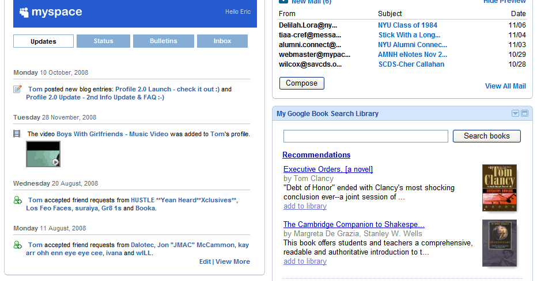Open Jon "JMAC" McCammon profile link
Screen dimensions: 537x281
tap(196, 245)
